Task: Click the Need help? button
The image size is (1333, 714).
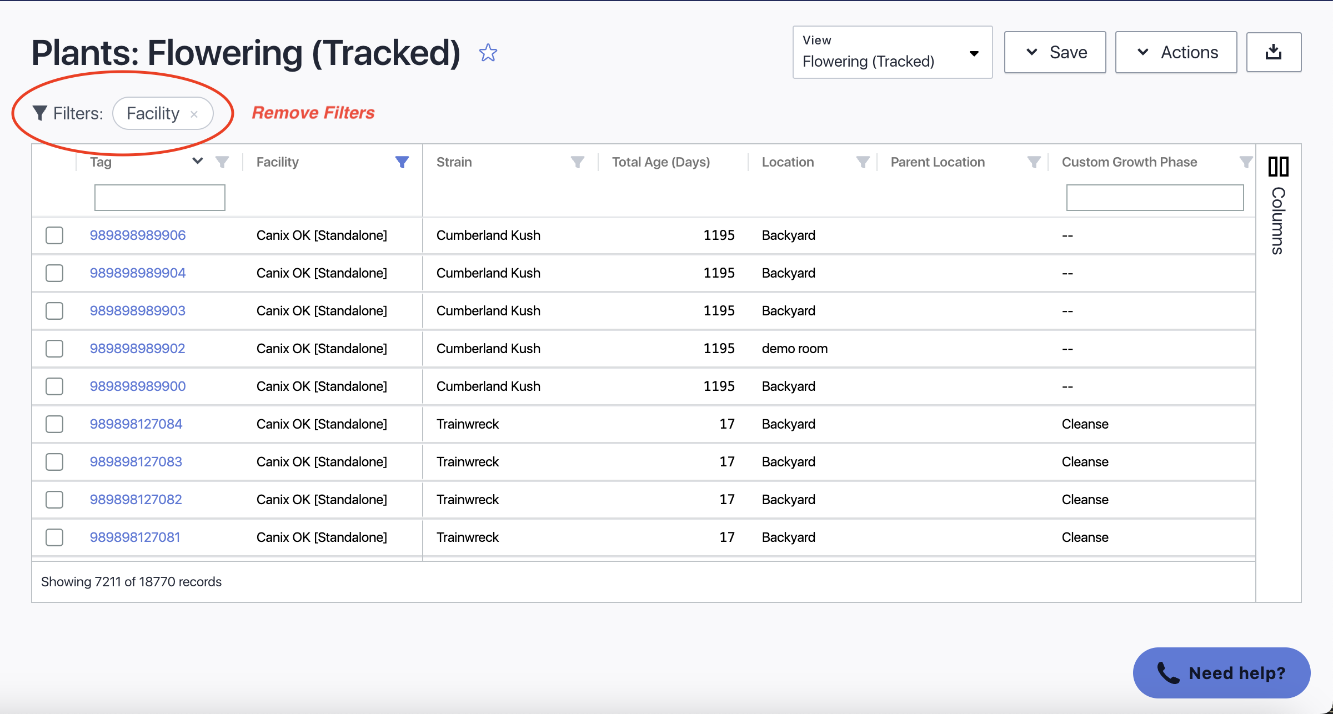Action: tap(1221, 673)
